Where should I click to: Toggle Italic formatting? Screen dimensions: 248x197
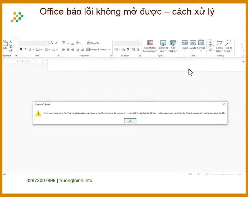point(25,50)
